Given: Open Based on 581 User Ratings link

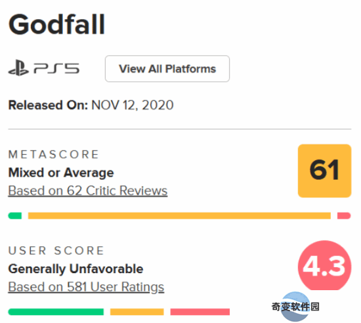Looking at the screenshot, I should coord(86,287).
